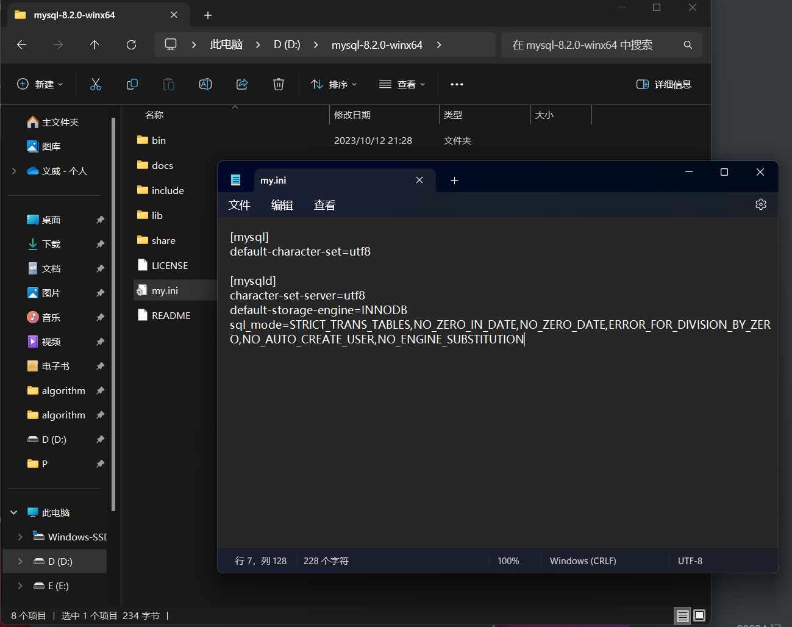Click Windows (CRLF) line ending status
This screenshot has width=792, height=627.
[583, 561]
